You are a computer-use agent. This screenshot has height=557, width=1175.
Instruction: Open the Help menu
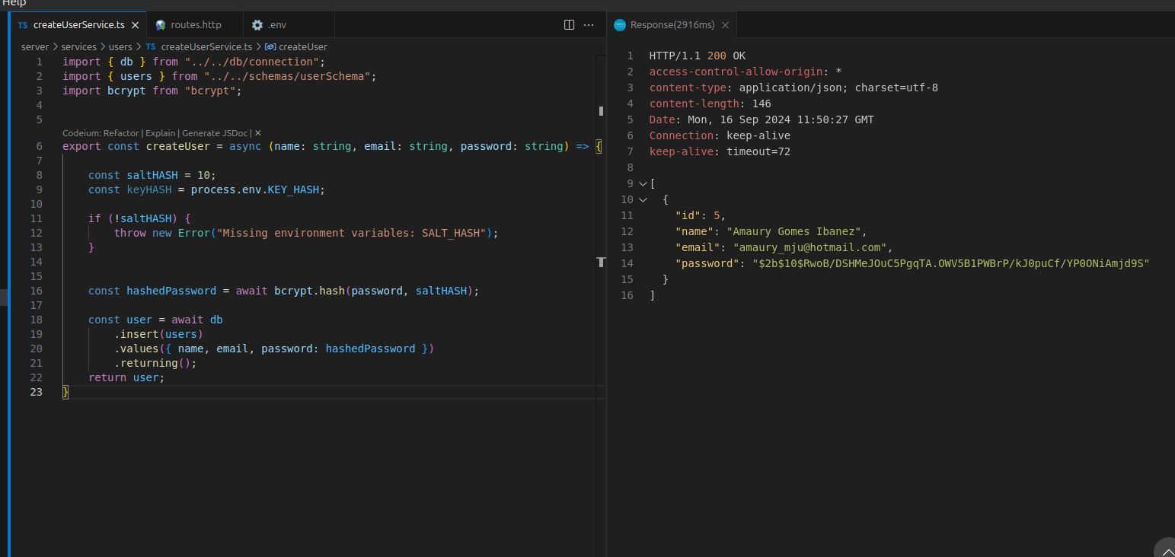tap(14, 3)
